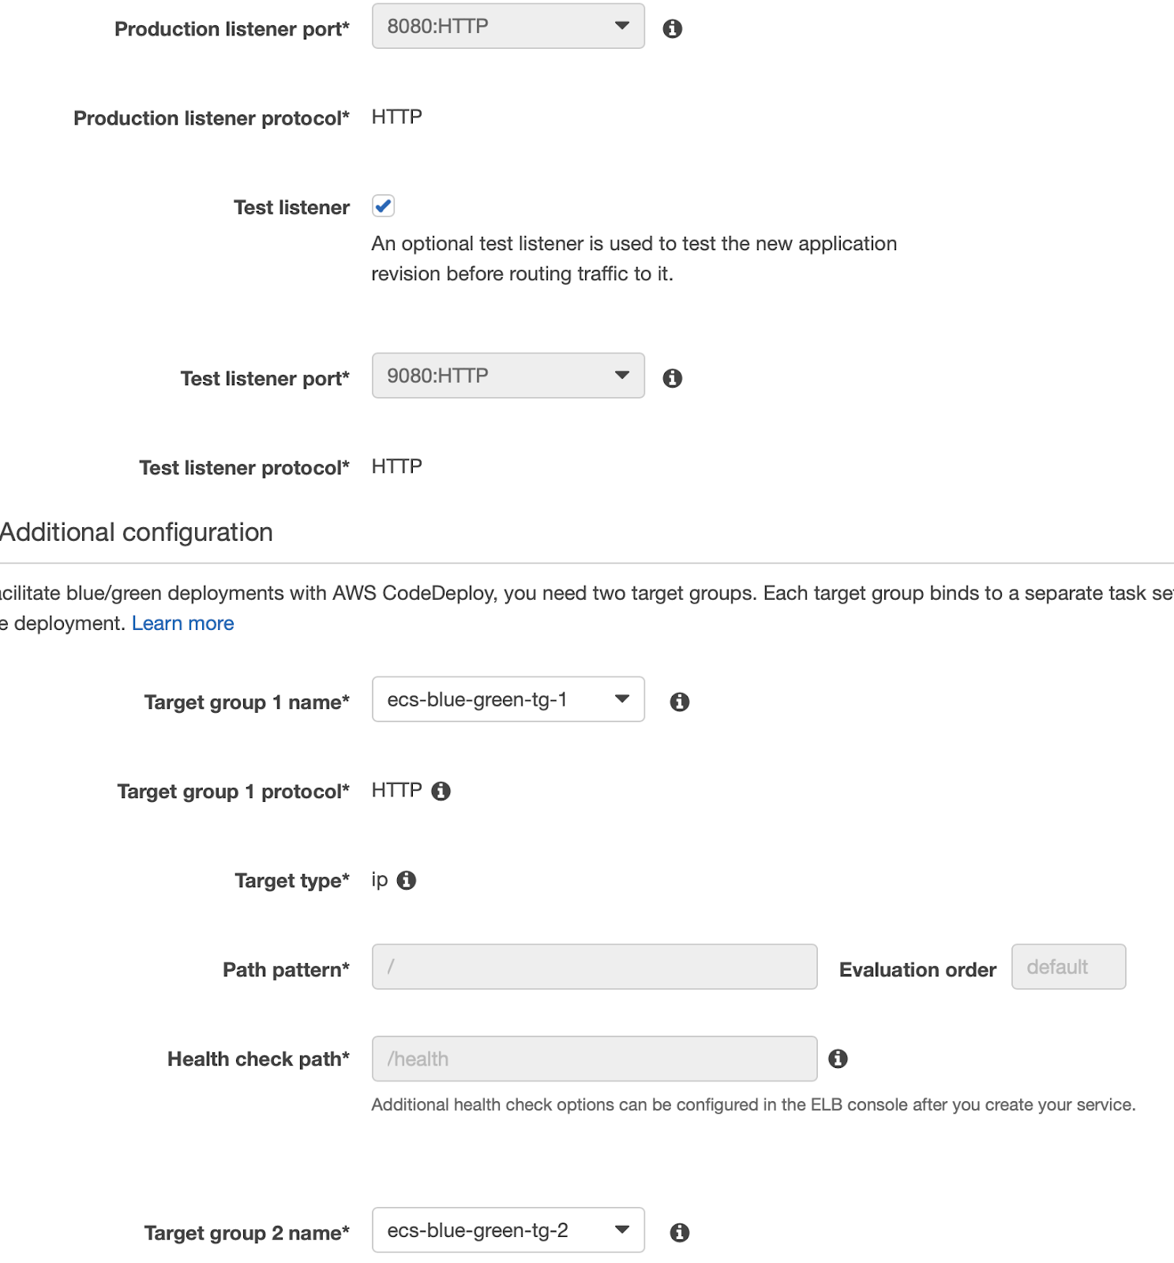
Task: Click info icon next to Target group 2 name
Action: (x=679, y=1232)
